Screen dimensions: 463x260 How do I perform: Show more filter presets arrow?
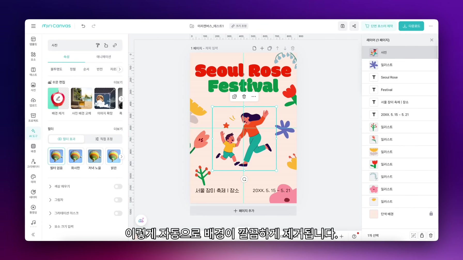[x=121, y=157]
